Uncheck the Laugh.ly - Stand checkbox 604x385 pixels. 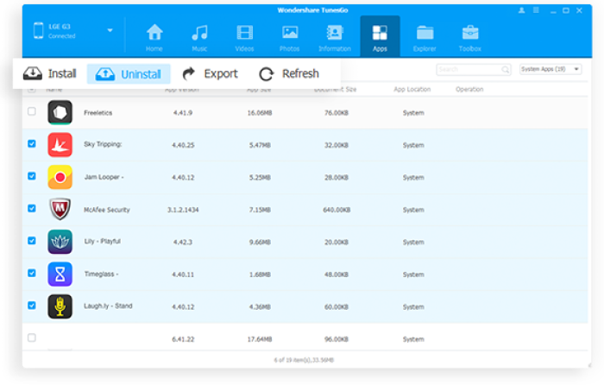(32, 306)
